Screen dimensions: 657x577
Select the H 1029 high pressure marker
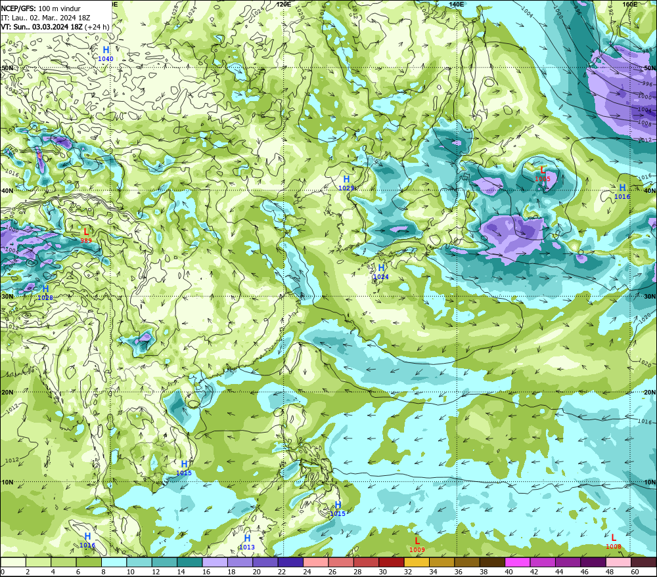346,183
